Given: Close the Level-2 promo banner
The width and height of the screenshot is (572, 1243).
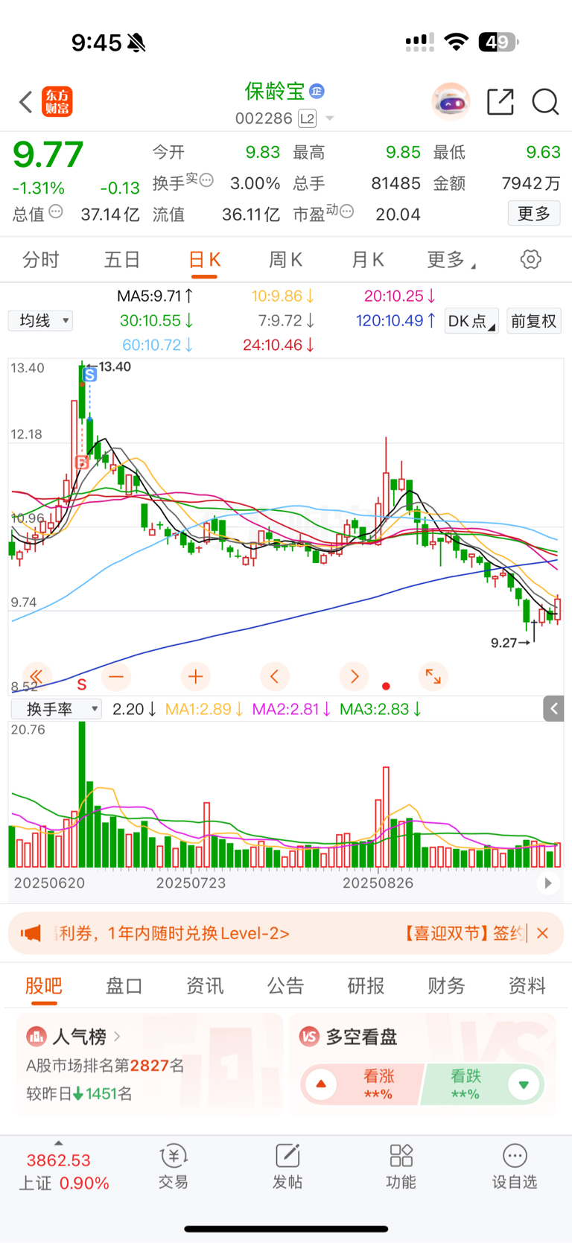Looking at the screenshot, I should pyautogui.click(x=543, y=933).
